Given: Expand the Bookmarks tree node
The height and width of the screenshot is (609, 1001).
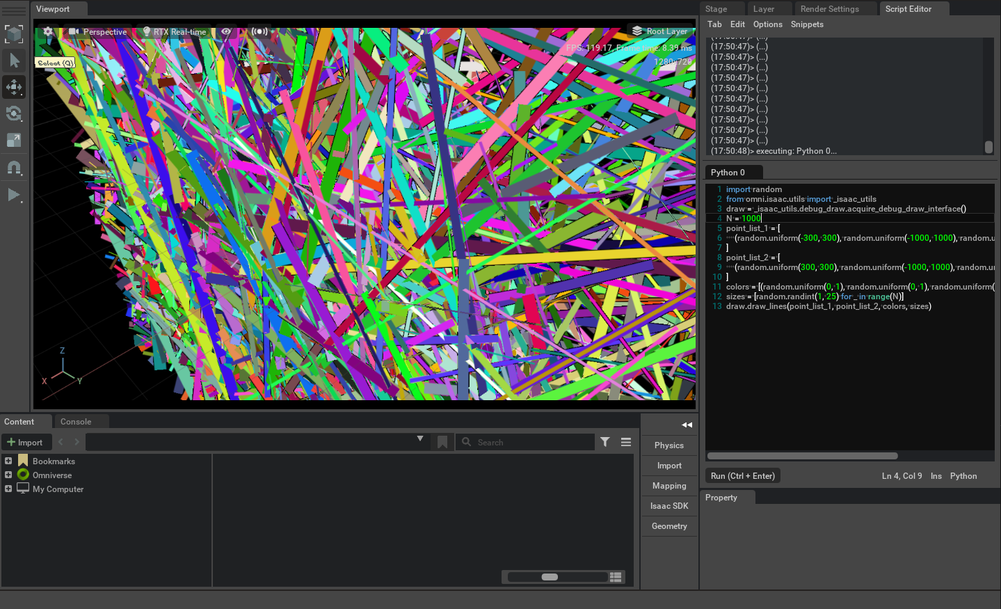Looking at the screenshot, I should pyautogui.click(x=8, y=461).
